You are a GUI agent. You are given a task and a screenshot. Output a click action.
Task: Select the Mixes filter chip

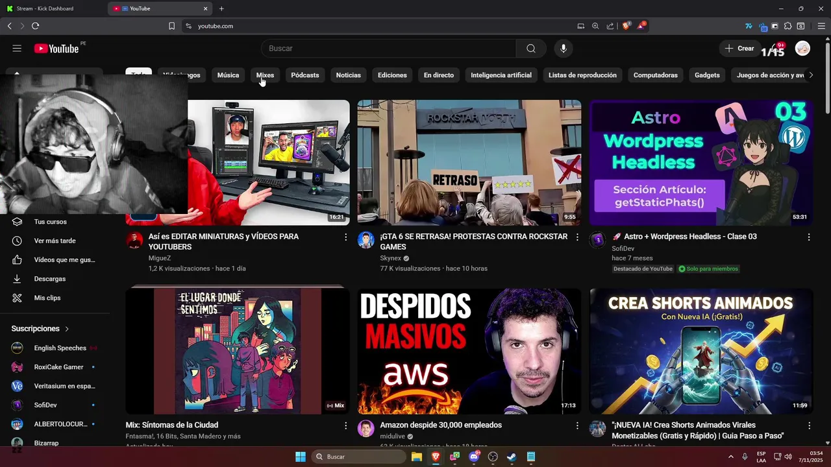click(x=265, y=75)
